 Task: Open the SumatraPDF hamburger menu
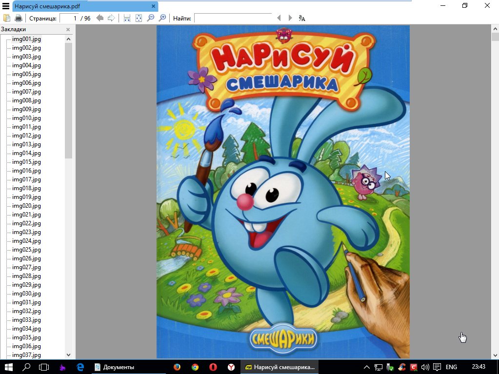tap(6, 6)
